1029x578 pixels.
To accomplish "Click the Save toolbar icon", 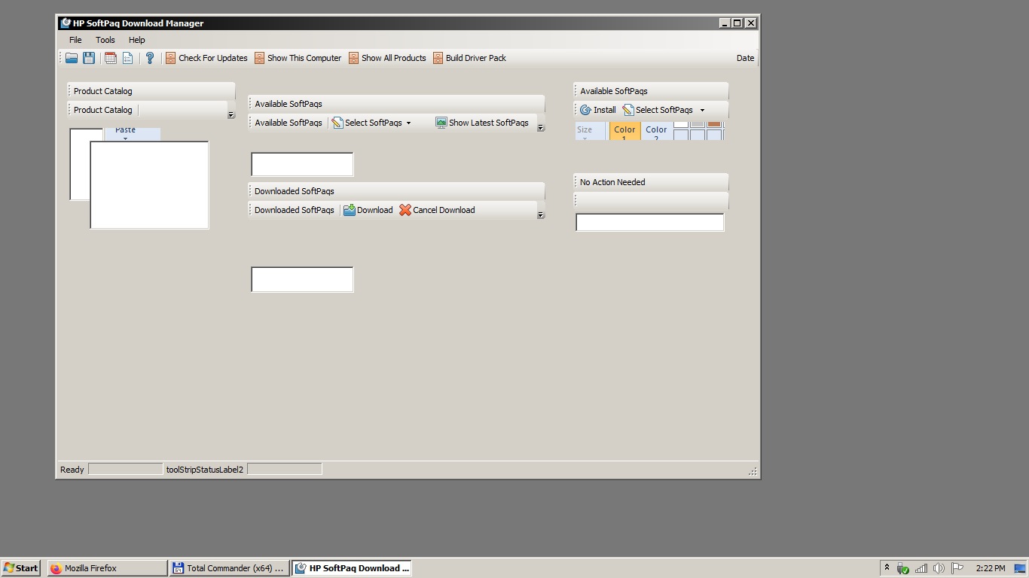I will coord(88,58).
